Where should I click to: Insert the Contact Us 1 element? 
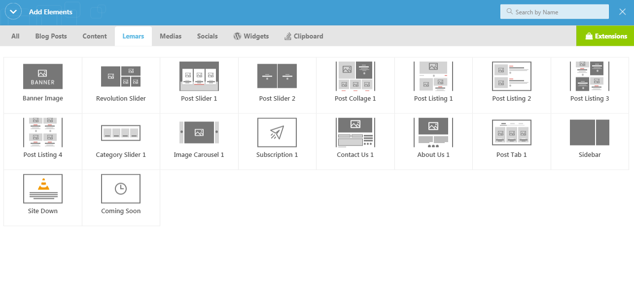355,133
